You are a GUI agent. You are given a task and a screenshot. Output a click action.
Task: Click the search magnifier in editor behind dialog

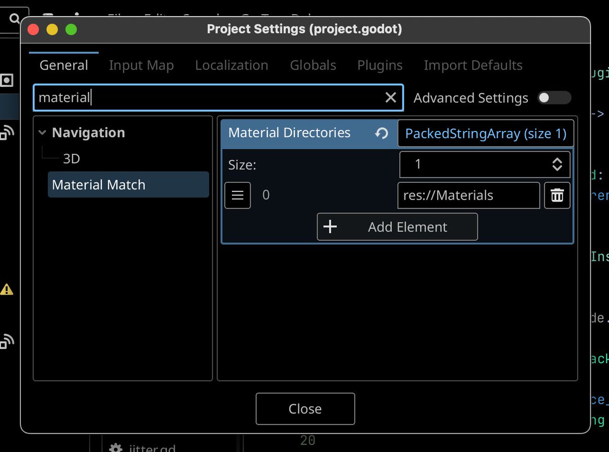click(x=14, y=19)
